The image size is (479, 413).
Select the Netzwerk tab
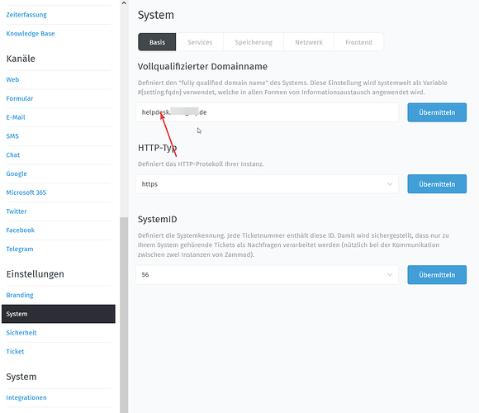pos(309,42)
